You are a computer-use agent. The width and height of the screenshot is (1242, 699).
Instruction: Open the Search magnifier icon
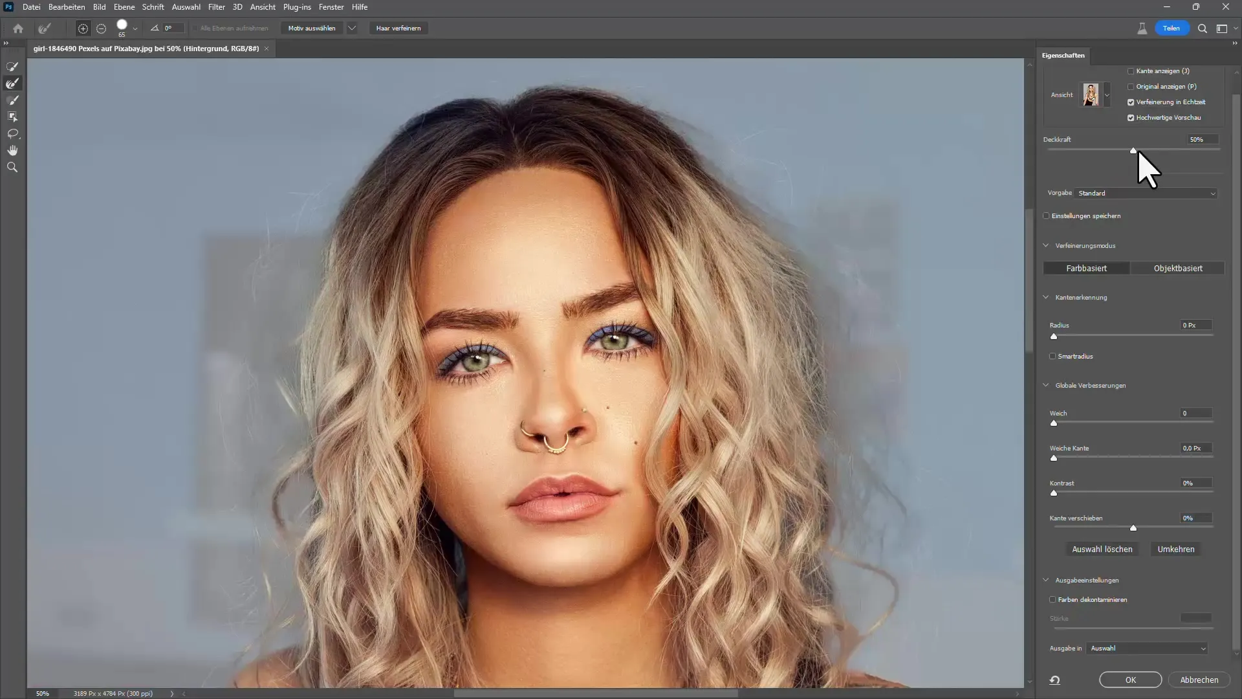[1203, 28]
